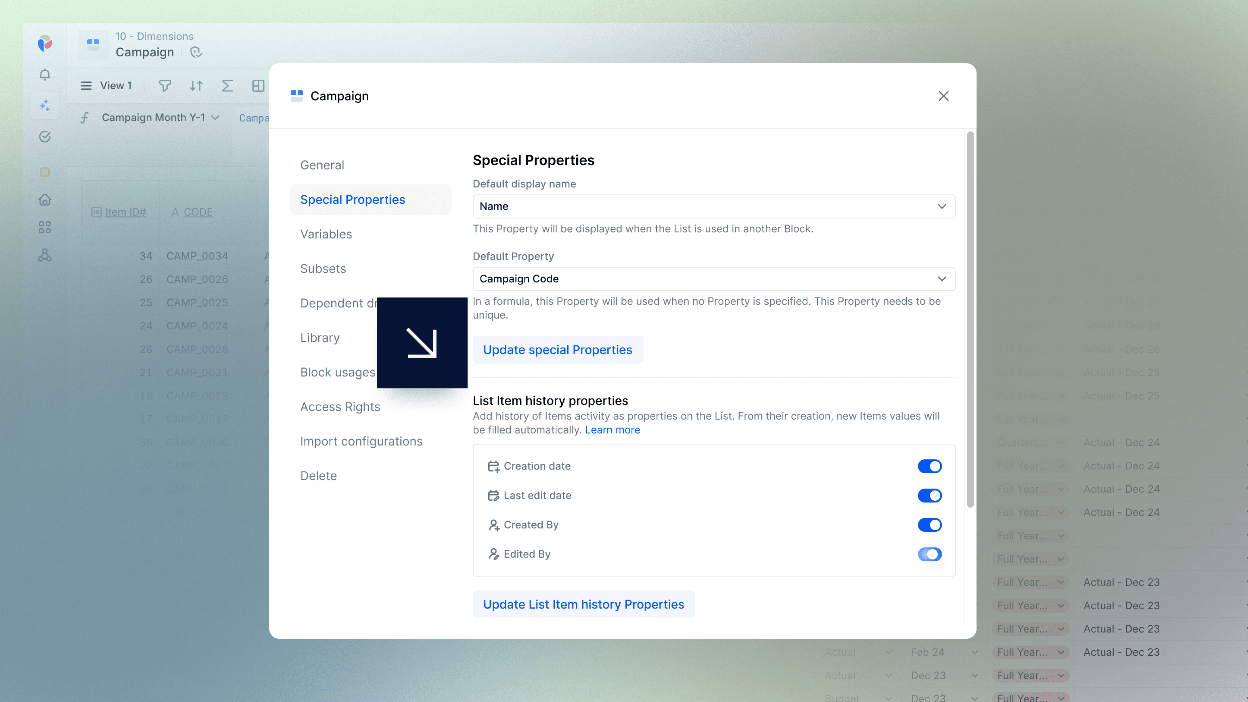Click the shield icon next to Campaign title
Screen dimensions: 1248x702
point(196,52)
